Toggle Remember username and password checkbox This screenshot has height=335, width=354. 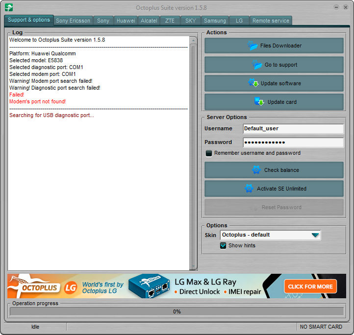209,153
